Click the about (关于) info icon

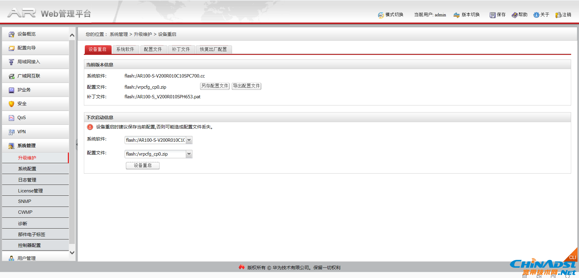tap(536, 15)
